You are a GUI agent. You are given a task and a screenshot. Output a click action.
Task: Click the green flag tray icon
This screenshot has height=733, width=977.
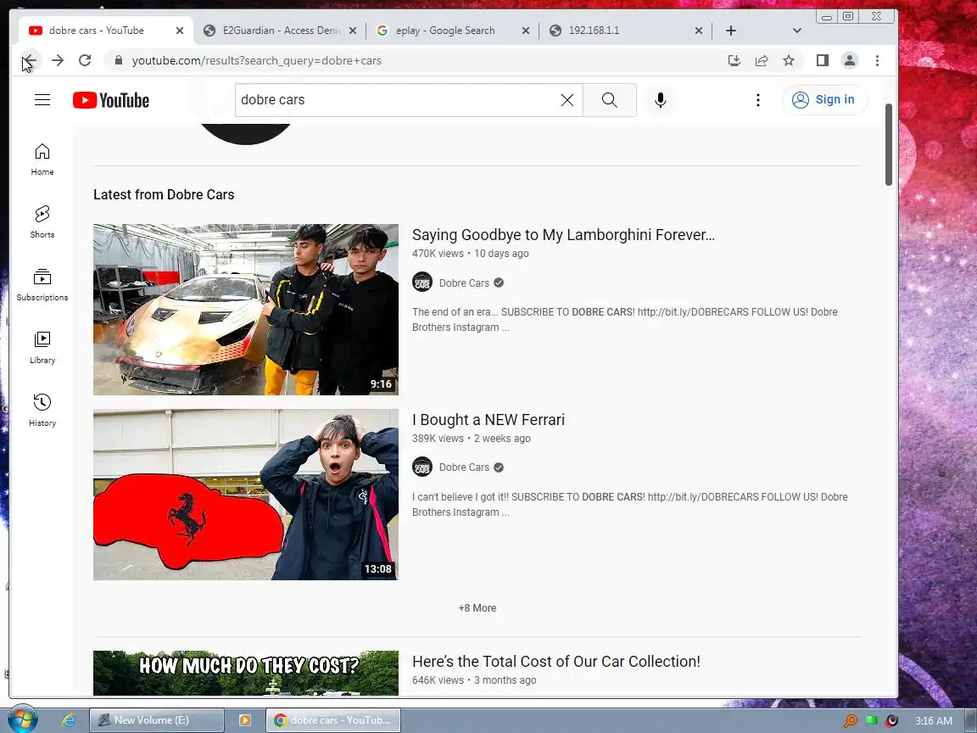871,720
